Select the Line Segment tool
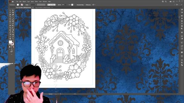Image resolution: width=184 pixels, height=103 pixels. tap(13, 17)
